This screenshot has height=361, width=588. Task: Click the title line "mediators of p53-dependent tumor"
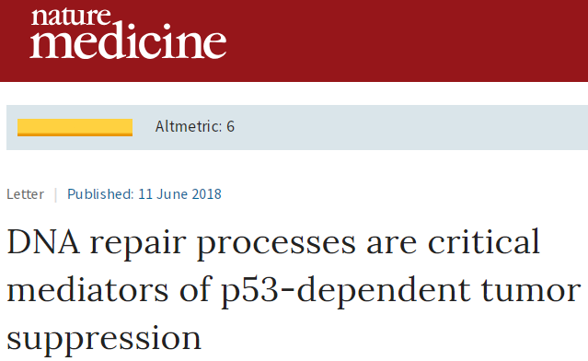tap(294, 292)
